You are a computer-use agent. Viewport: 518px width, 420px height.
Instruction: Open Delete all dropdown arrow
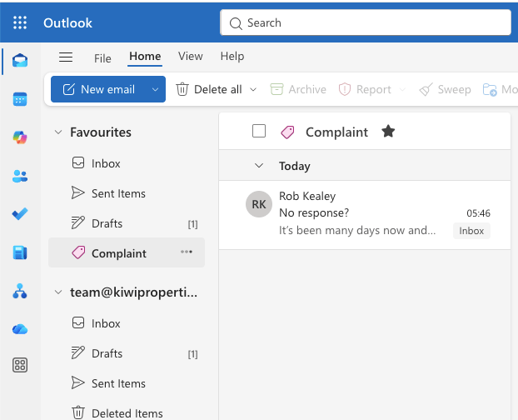(253, 89)
